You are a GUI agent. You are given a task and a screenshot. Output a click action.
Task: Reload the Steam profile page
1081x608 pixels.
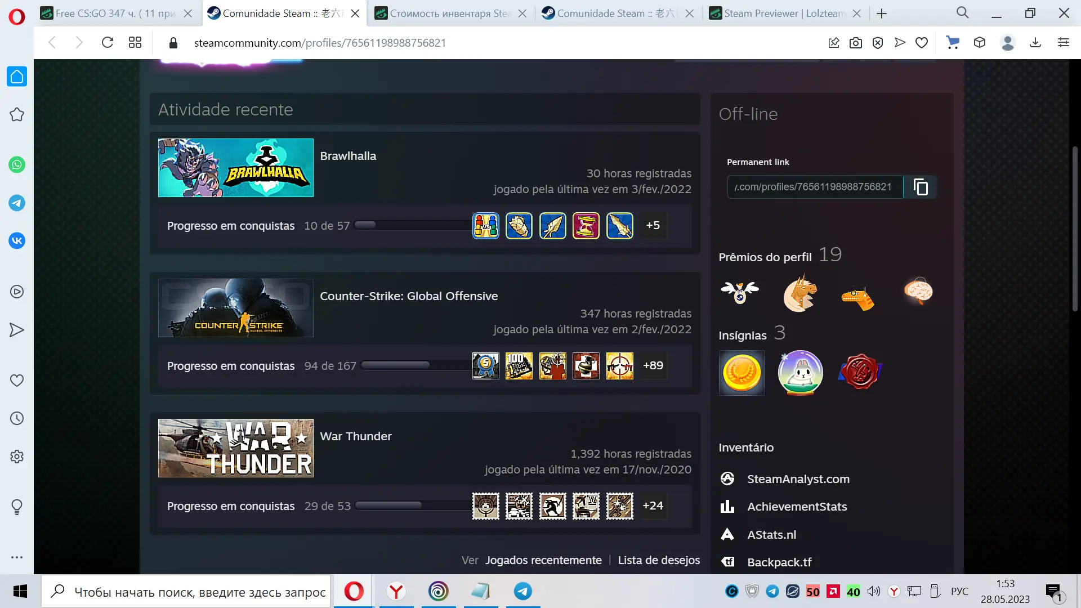point(108,43)
